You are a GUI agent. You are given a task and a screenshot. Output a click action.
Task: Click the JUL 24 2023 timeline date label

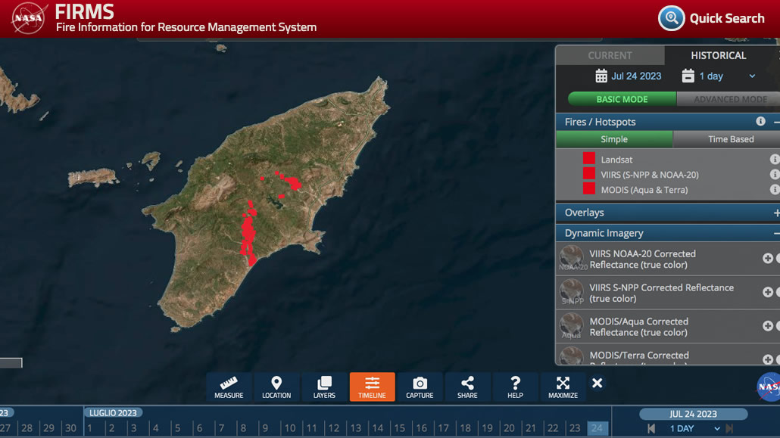click(x=693, y=414)
